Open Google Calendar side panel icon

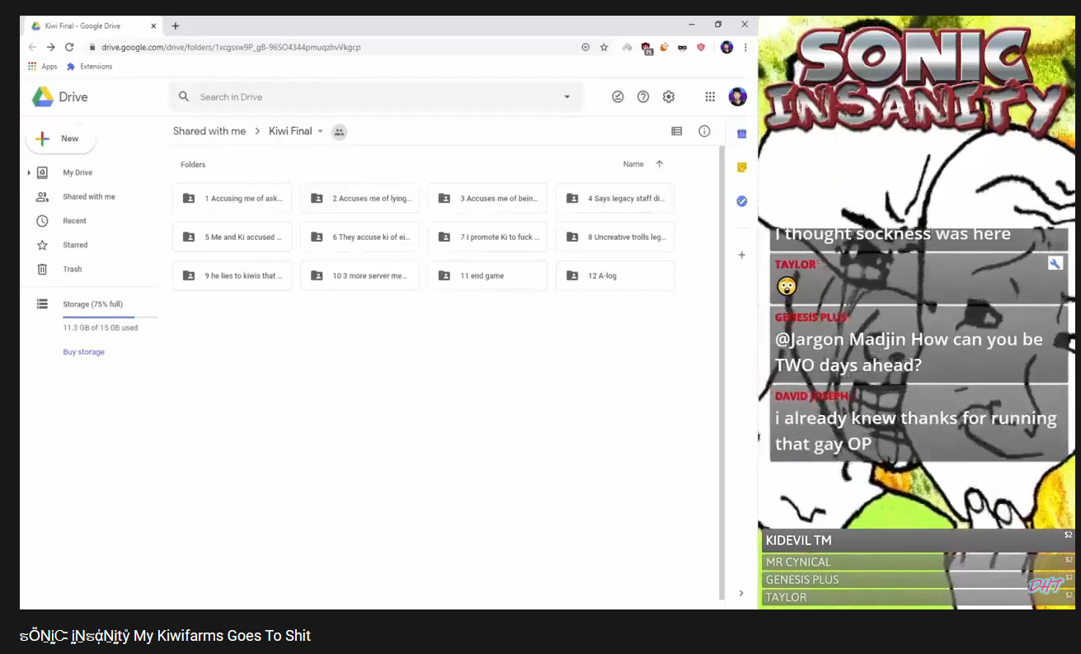coord(741,134)
